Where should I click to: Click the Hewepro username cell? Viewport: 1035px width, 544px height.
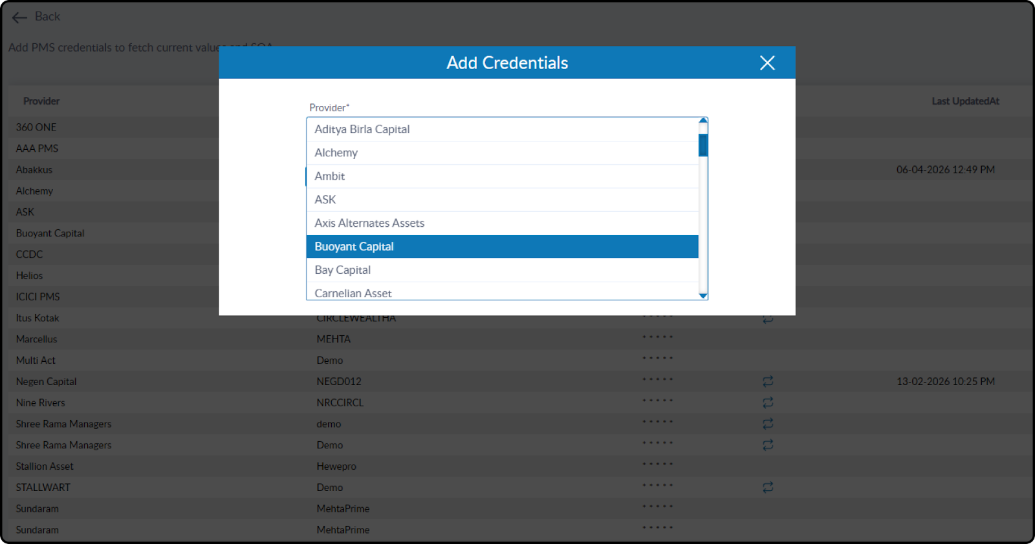(x=336, y=466)
